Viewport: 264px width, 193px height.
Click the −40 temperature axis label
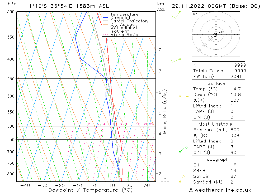pos(25,185)
